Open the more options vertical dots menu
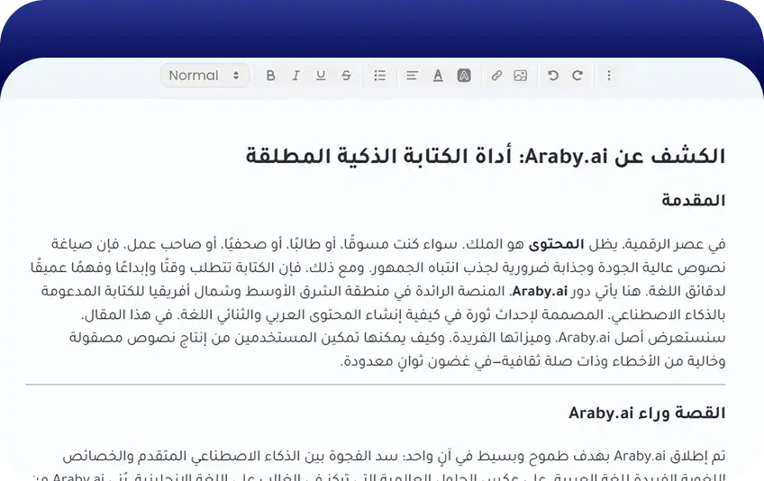This screenshot has height=481, width=764. click(609, 76)
